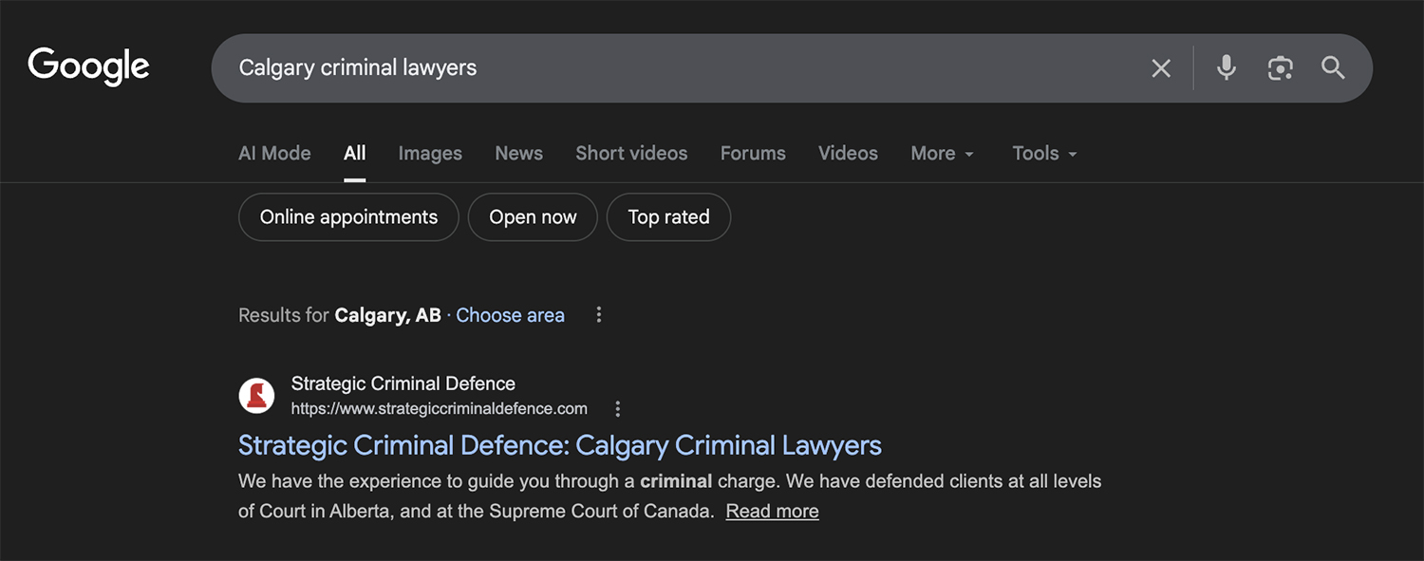Open the Strategic Criminal Defence result link
This screenshot has height=561, width=1424.
click(559, 444)
